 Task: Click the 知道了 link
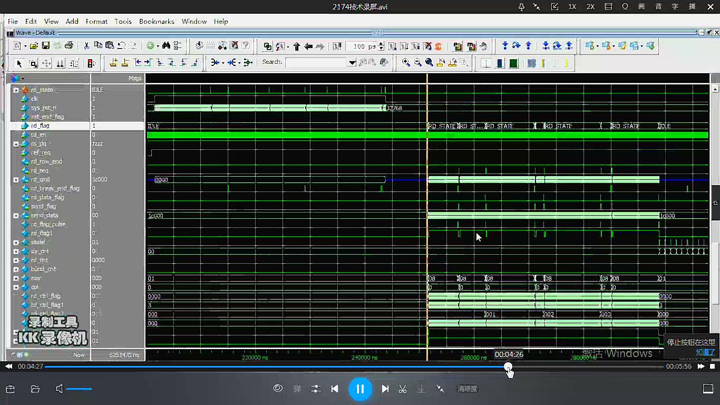705,352
